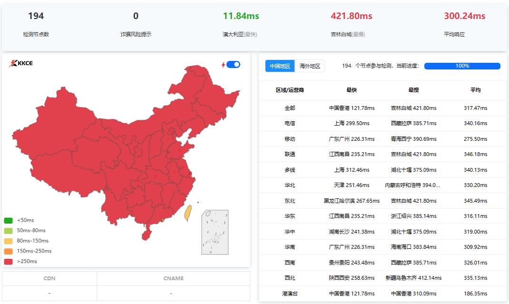Click the red >250ms legend swatch
The height and width of the screenshot is (304, 509).
[8, 261]
